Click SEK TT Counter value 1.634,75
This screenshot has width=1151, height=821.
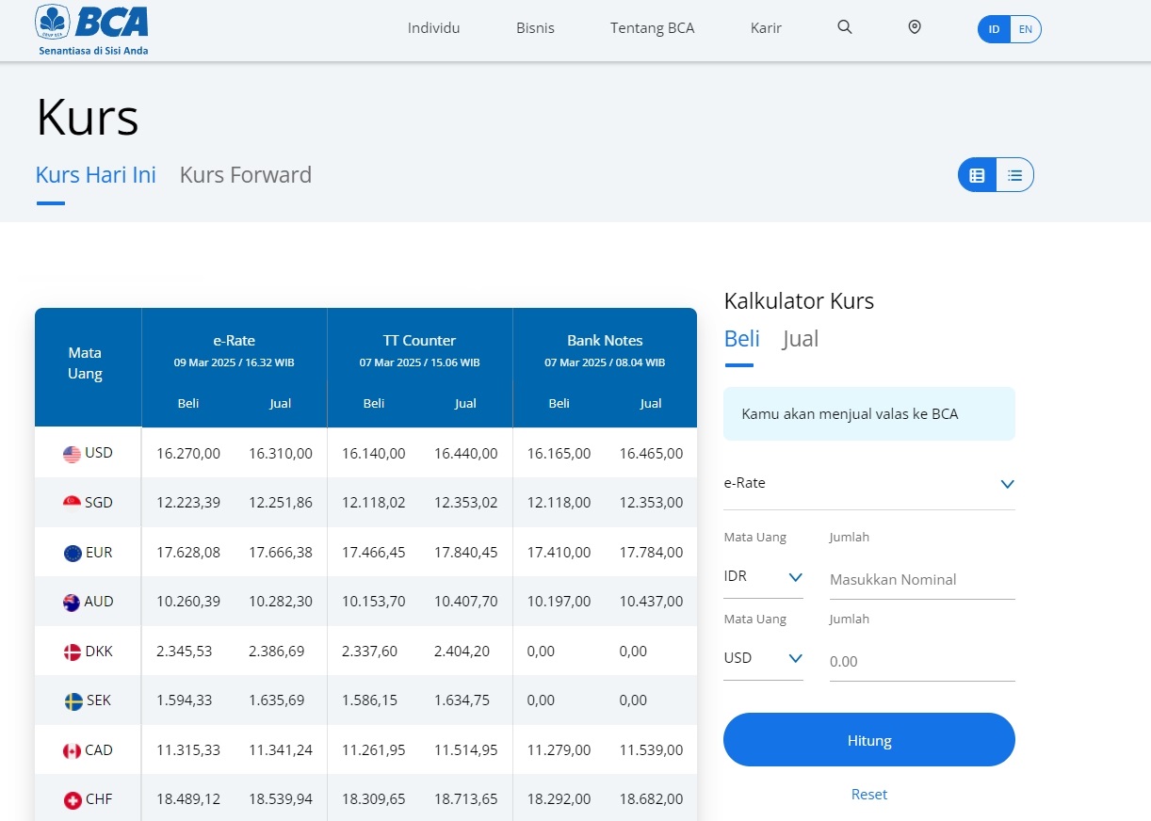(x=462, y=700)
